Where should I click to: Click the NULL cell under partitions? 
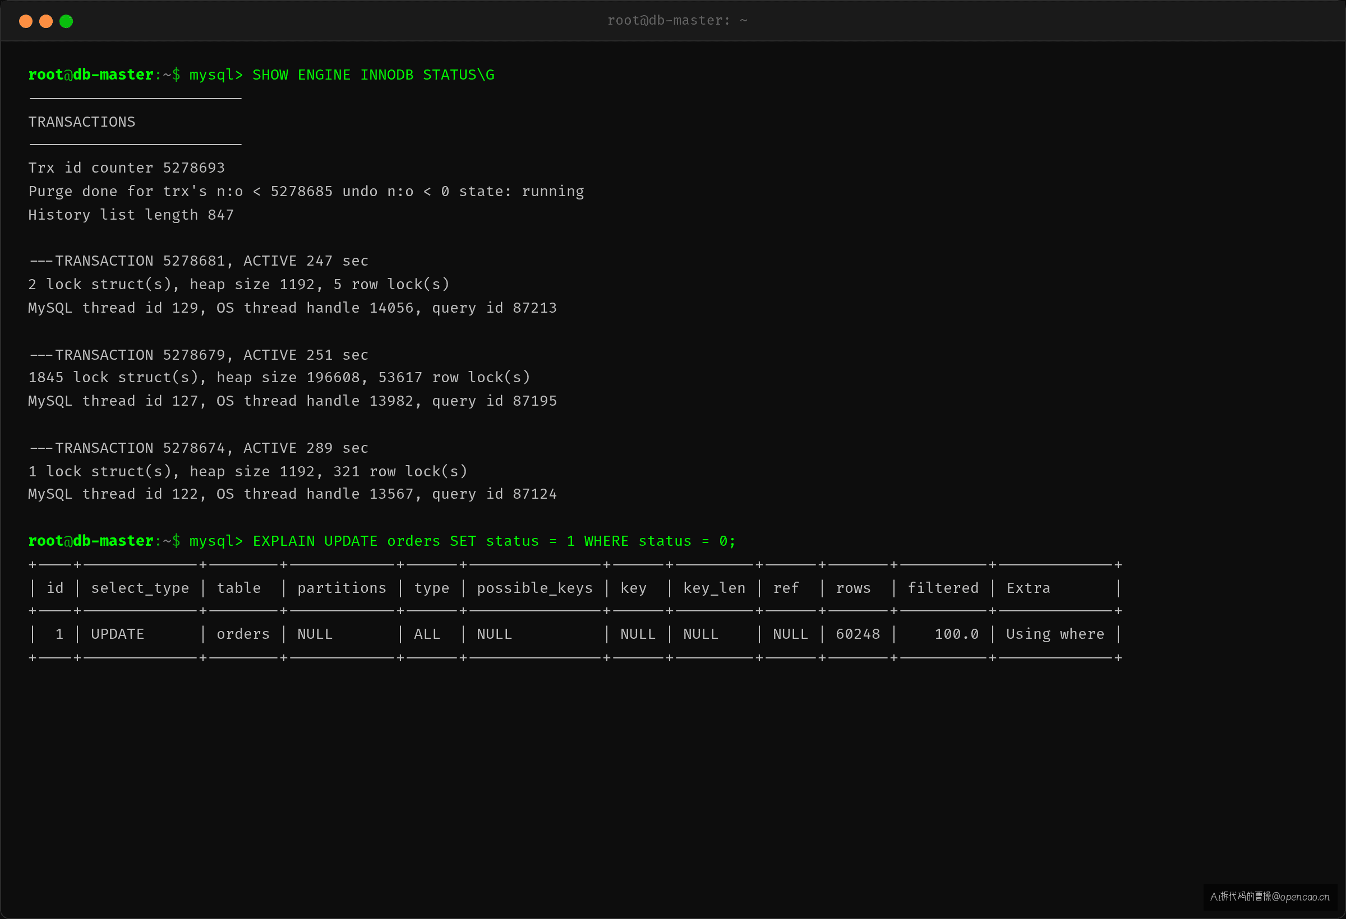coord(315,634)
